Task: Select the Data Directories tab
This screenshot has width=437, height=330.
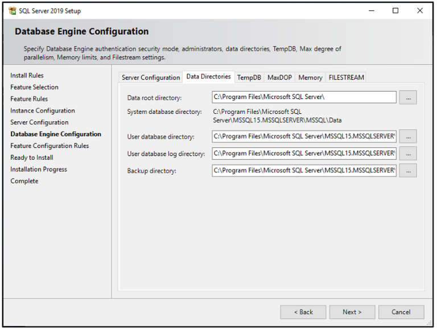Action: [x=208, y=77]
